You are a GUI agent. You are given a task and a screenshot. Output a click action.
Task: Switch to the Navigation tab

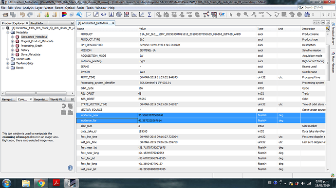coord(9,100)
